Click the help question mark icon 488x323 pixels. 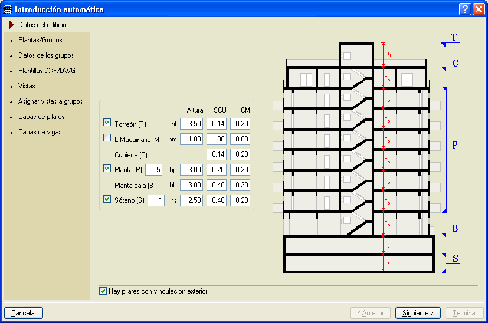pyautogui.click(x=465, y=9)
